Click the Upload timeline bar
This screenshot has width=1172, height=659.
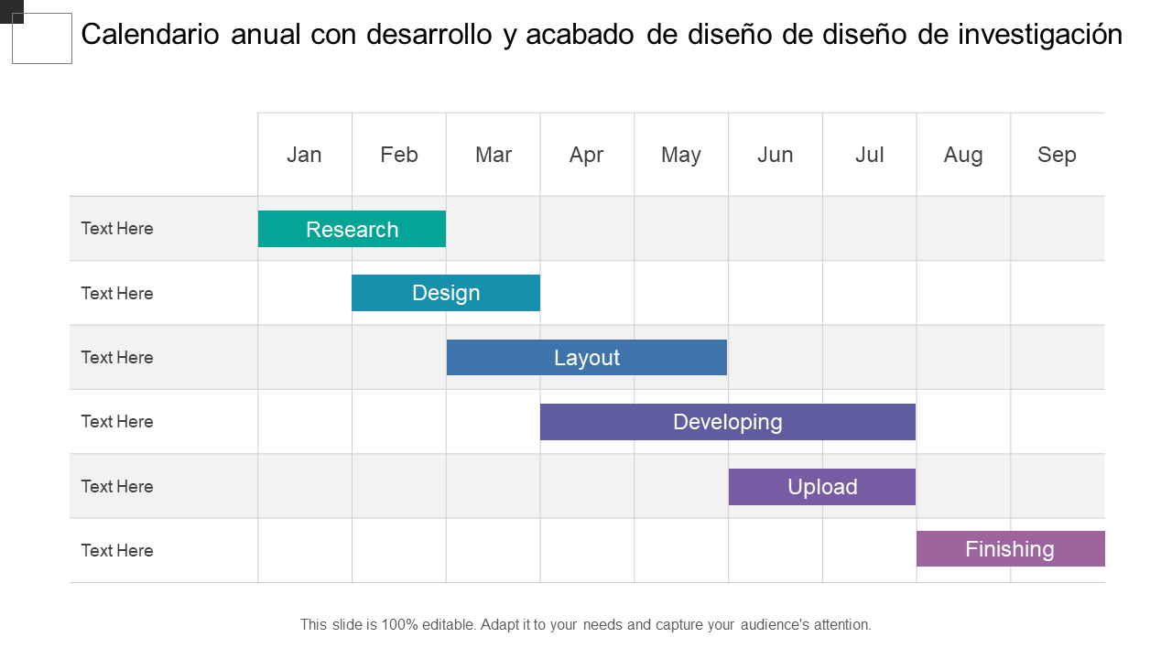click(x=822, y=487)
